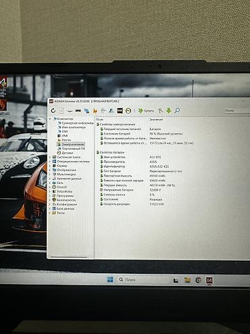250x334 pixels.
Task: Open the DMI tree entry
Action: (x=63, y=131)
